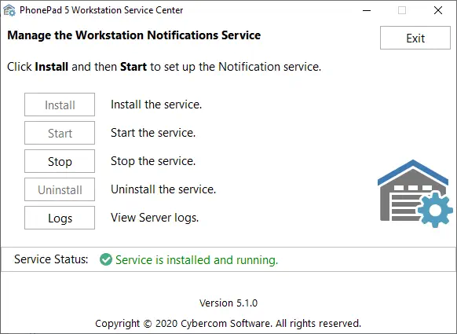Click the green checkmark status icon
457x334 pixels.
(x=106, y=259)
